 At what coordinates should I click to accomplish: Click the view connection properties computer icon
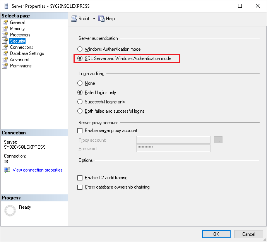7,170
